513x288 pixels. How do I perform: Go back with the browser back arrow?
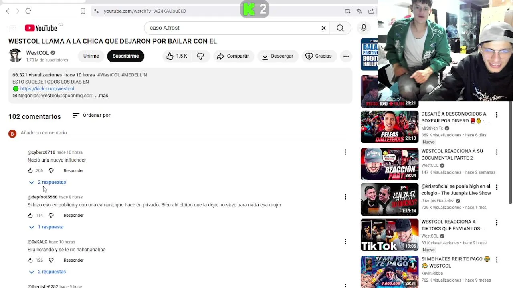coord(8,11)
